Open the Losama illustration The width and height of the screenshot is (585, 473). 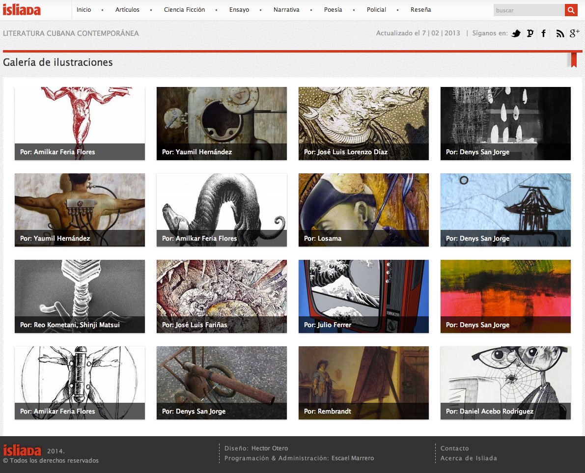[x=363, y=210]
